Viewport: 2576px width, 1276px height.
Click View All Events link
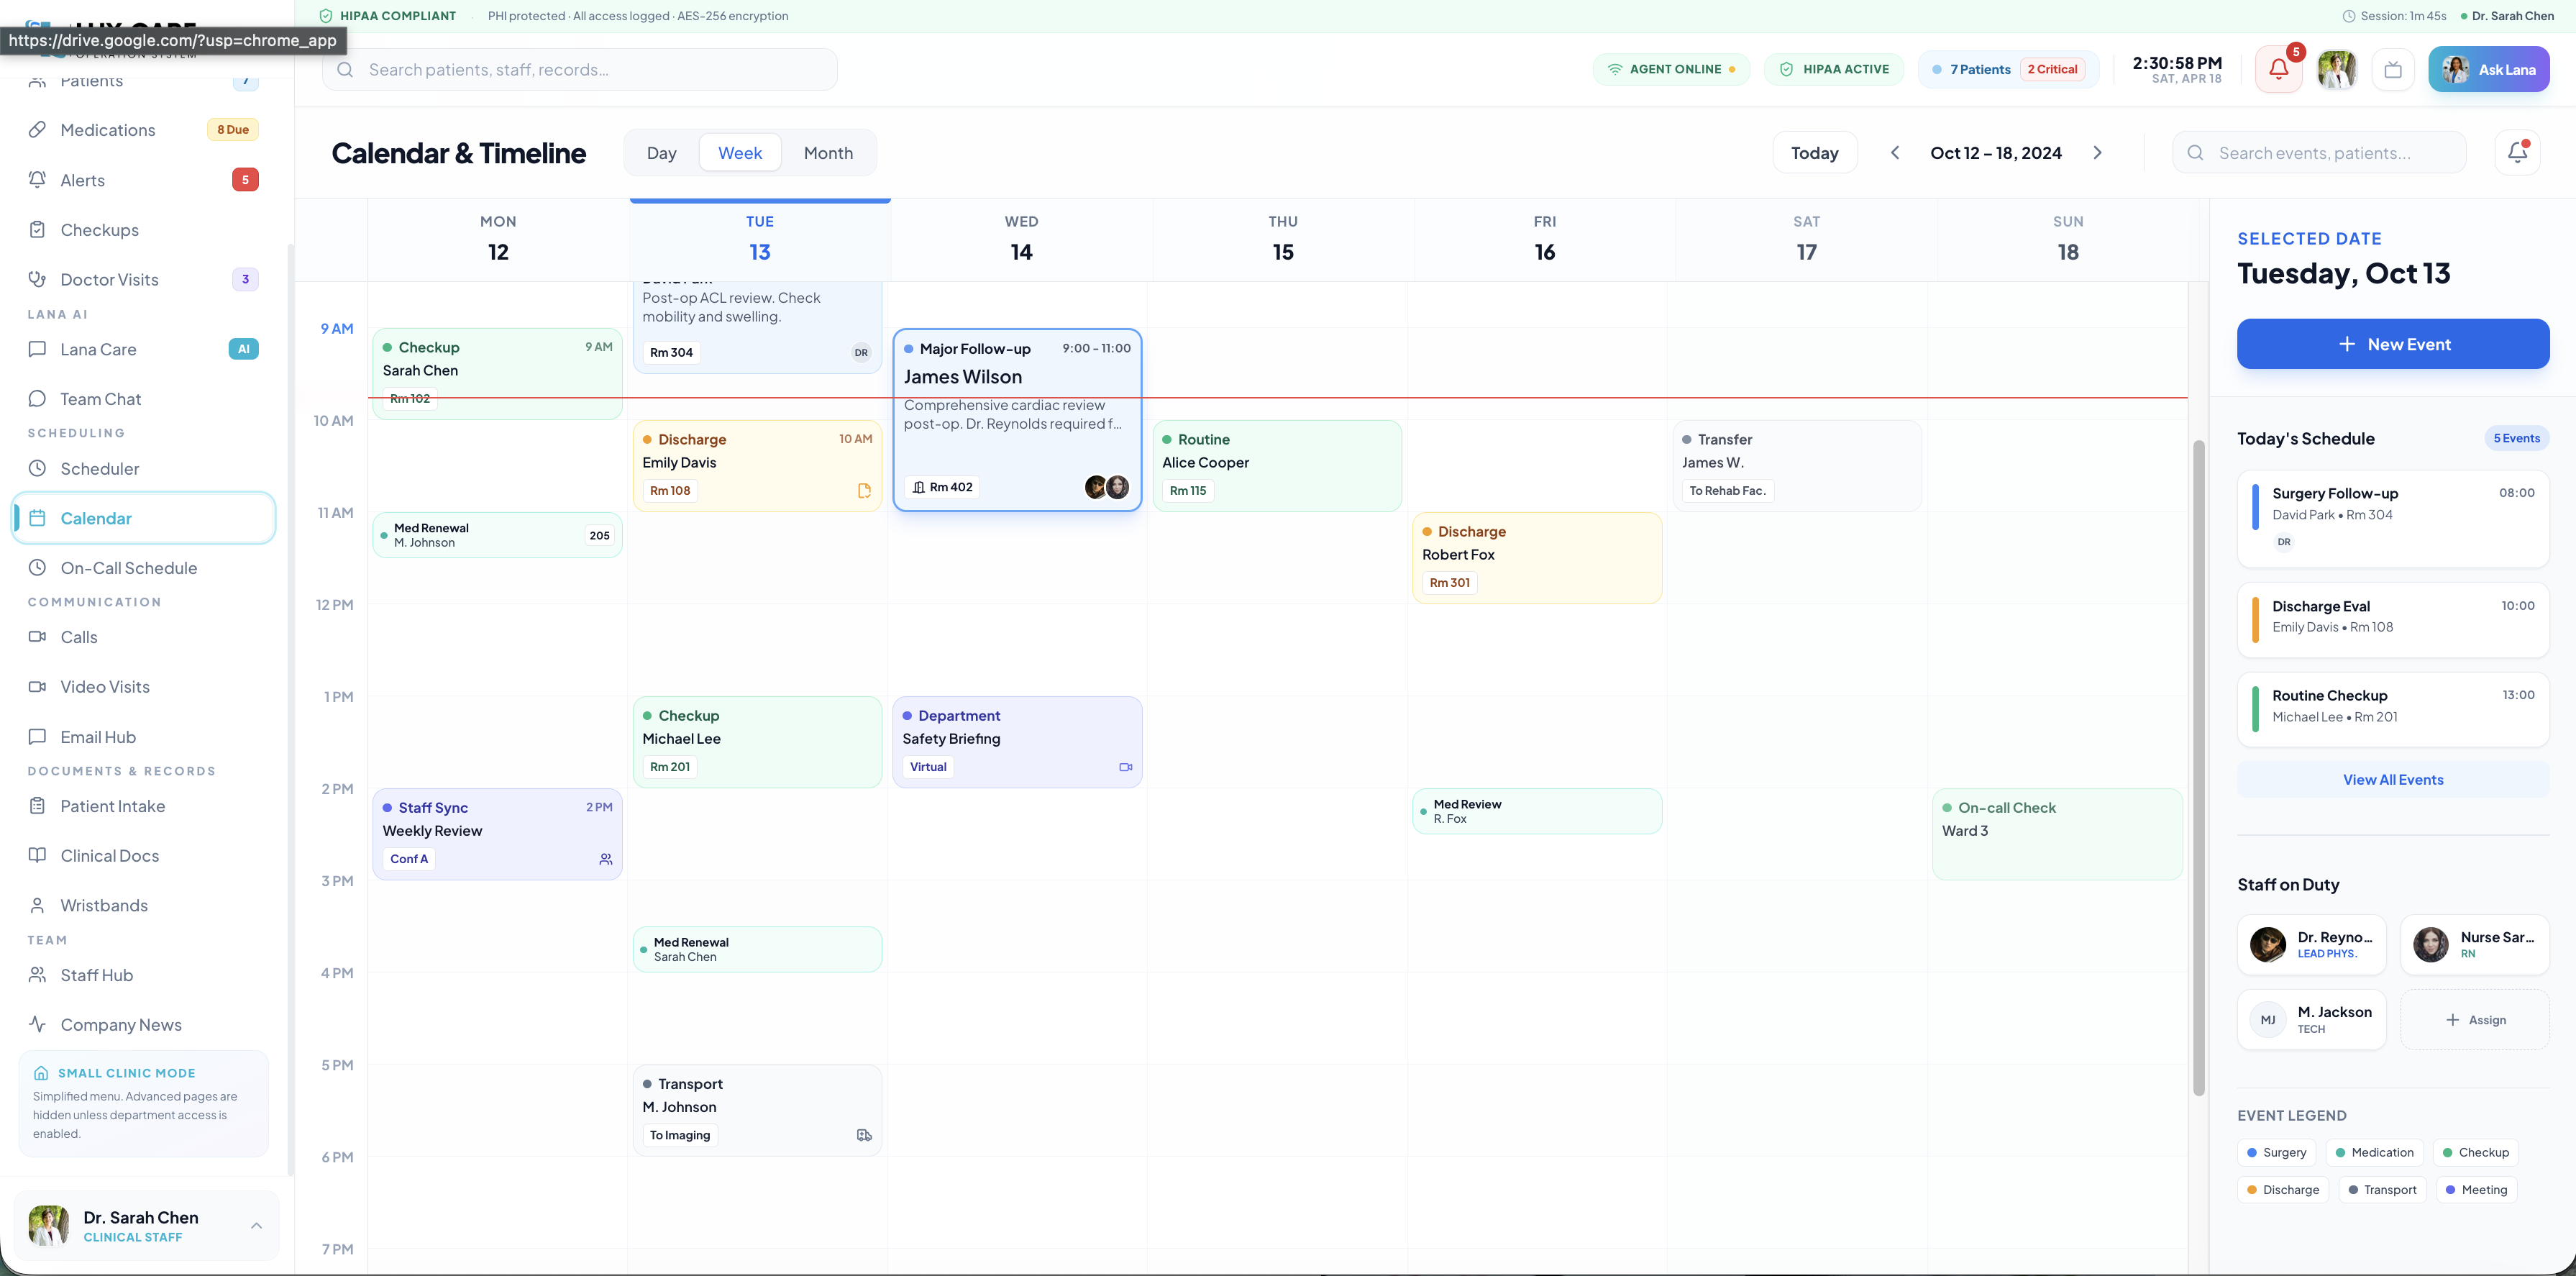[2392, 780]
